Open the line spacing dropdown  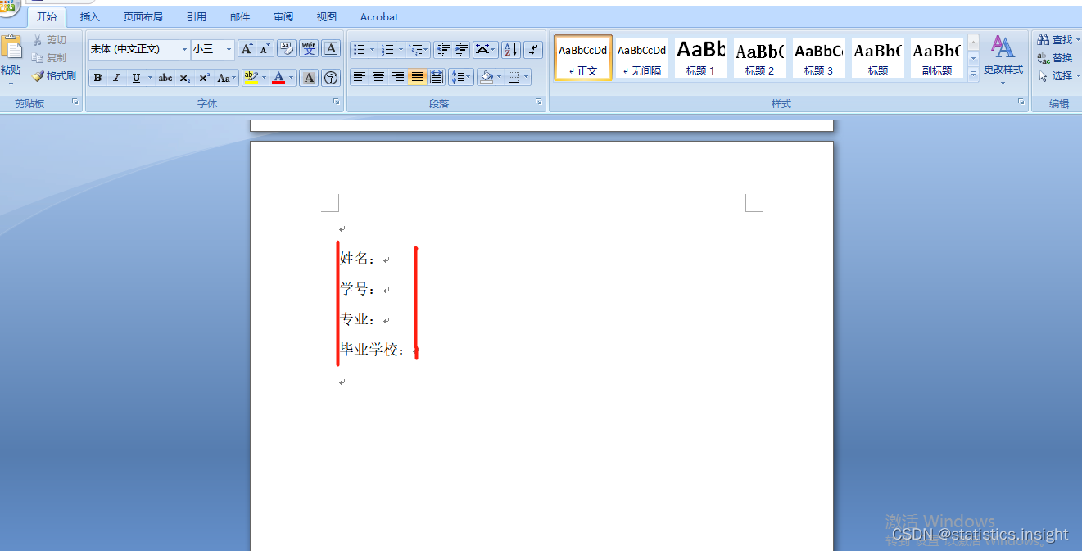click(461, 77)
